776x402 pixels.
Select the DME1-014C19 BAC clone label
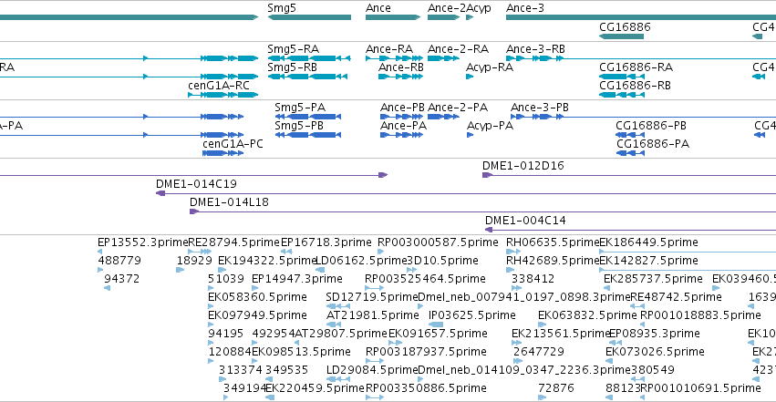tap(196, 184)
